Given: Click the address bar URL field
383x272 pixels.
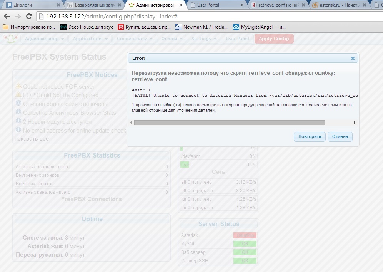Looking at the screenshot, I should (192, 17).
